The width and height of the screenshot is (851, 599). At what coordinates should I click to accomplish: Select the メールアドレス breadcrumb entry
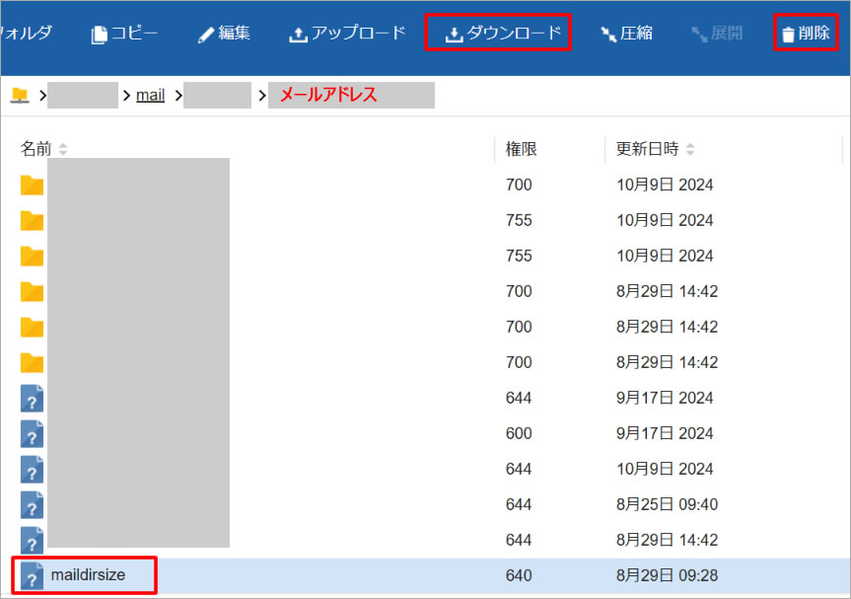351,95
